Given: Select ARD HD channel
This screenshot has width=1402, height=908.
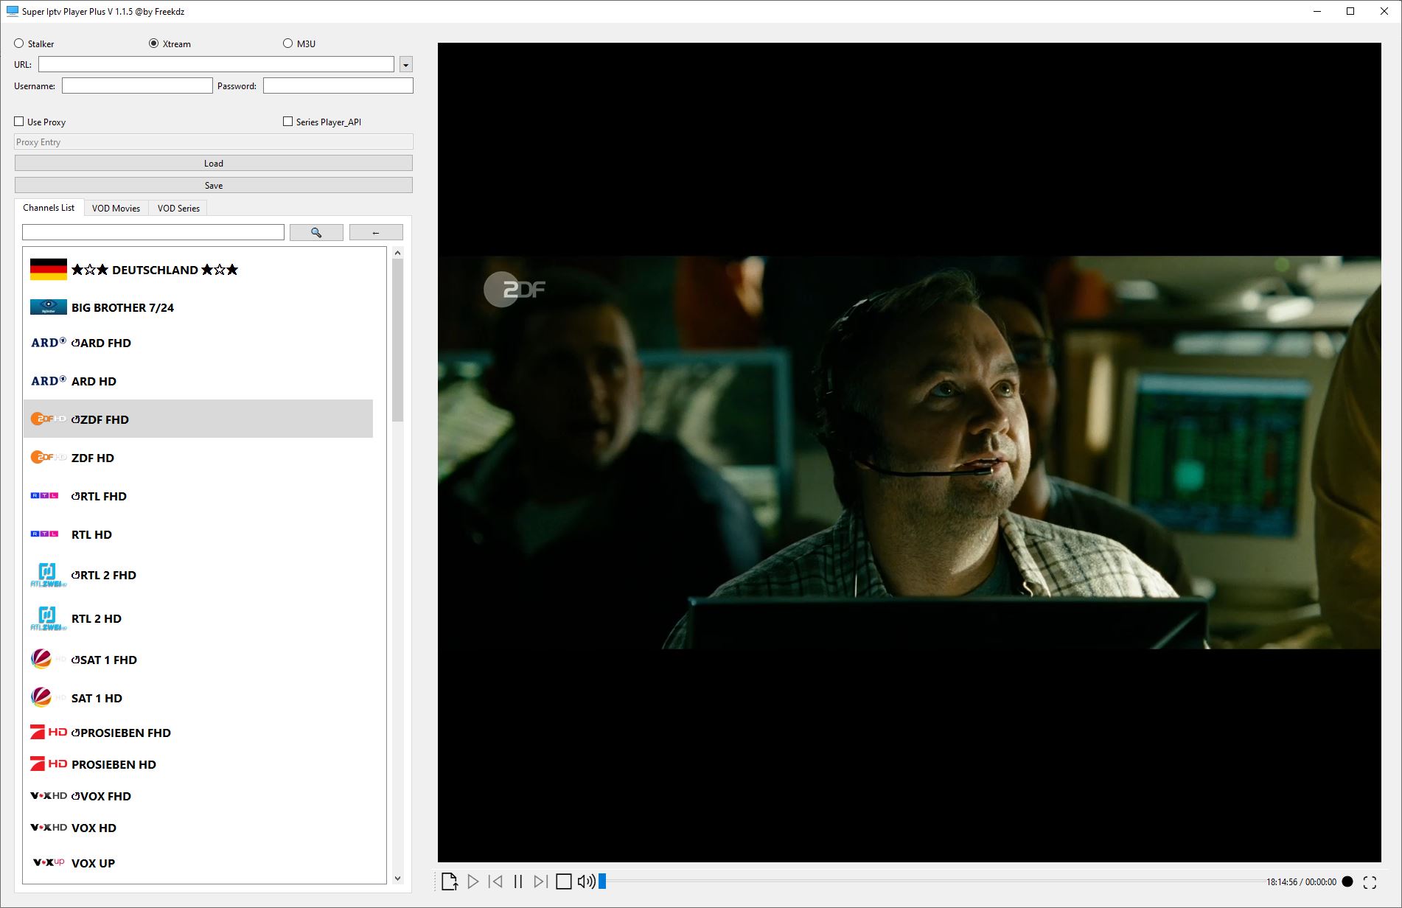Looking at the screenshot, I should coord(198,381).
